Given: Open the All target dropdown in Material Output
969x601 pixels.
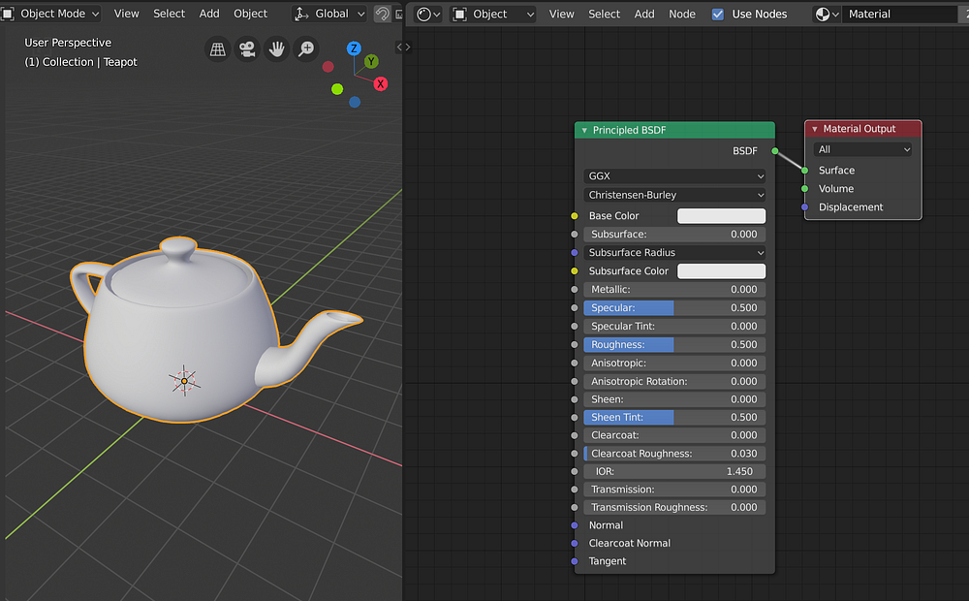Looking at the screenshot, I should (x=862, y=149).
